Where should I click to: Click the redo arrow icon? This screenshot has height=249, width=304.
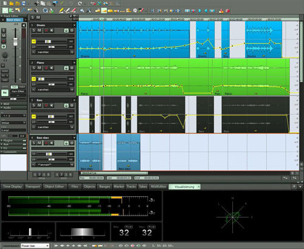(80, 4)
